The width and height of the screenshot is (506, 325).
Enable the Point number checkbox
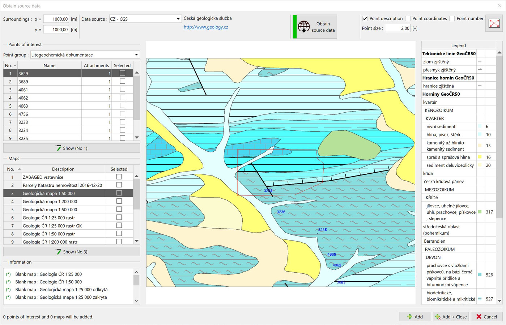point(452,18)
